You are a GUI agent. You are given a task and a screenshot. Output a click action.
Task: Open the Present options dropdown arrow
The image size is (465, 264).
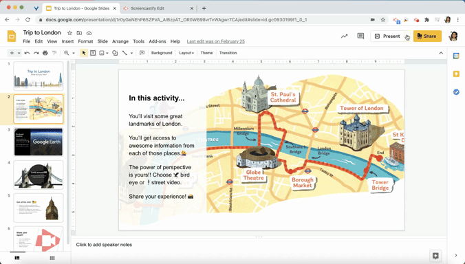[x=407, y=36]
